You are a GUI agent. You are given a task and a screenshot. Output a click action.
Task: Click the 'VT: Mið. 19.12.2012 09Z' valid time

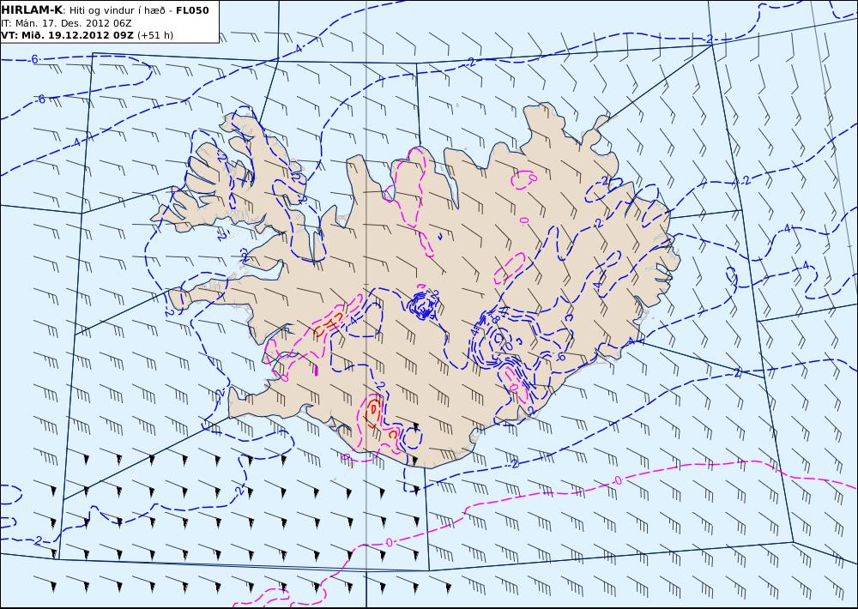pos(67,35)
